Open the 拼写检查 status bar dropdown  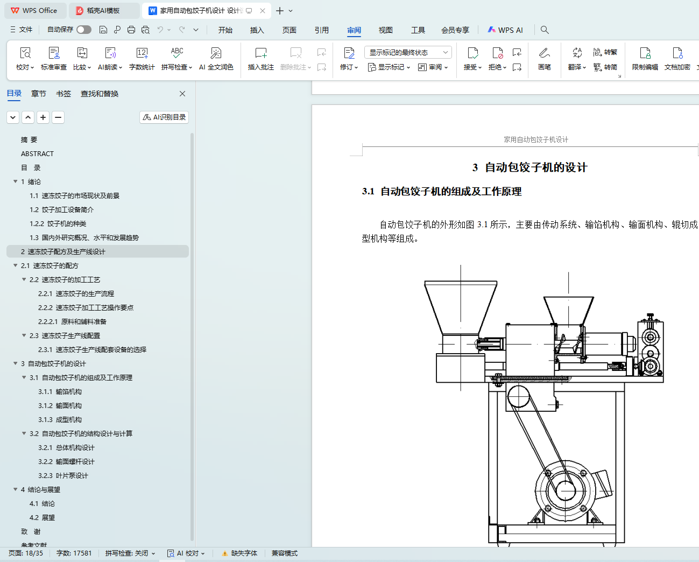(x=130, y=553)
